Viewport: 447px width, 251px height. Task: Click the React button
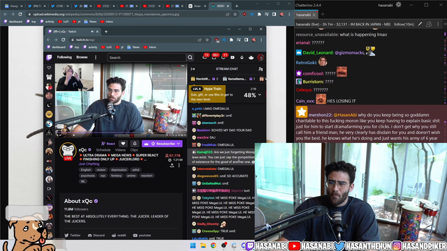pyautogui.click(x=108, y=144)
